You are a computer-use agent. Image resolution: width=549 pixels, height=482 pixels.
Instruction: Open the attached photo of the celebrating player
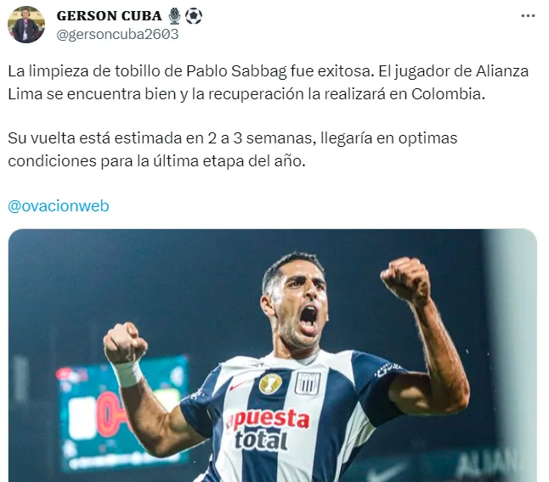pyautogui.click(x=273, y=356)
